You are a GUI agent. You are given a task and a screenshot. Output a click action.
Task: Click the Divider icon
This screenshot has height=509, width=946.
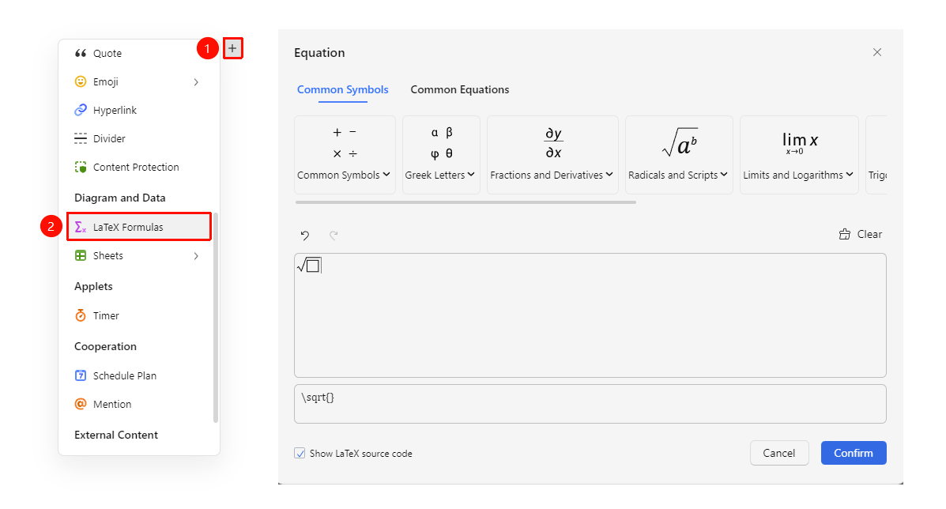coord(81,138)
